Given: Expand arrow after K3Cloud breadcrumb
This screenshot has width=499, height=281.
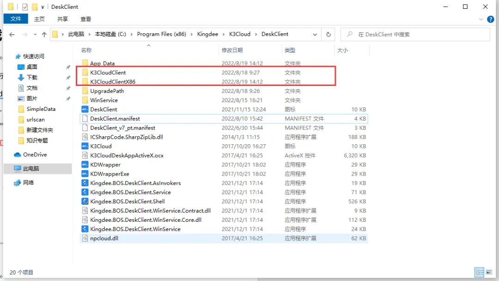Looking at the screenshot, I should pyautogui.click(x=256, y=34).
